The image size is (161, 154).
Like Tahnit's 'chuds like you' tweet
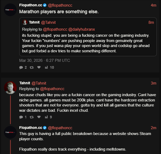click(x=39, y=117)
